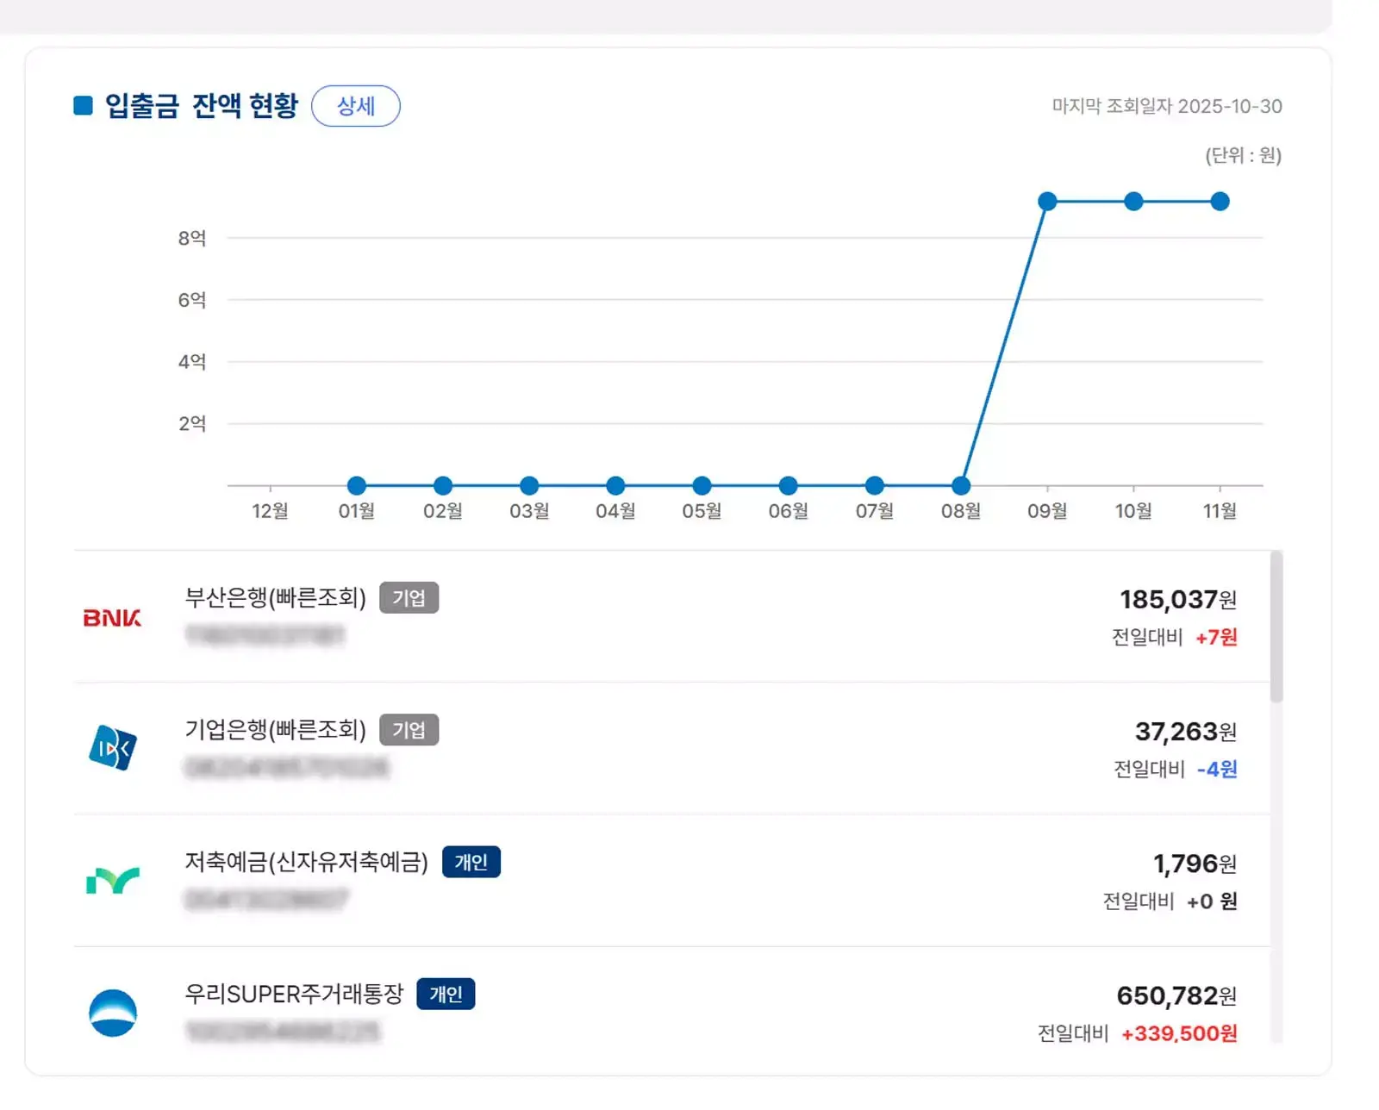Click the BNK Busan Bank logo
This screenshot has width=1379, height=1110.
click(112, 617)
